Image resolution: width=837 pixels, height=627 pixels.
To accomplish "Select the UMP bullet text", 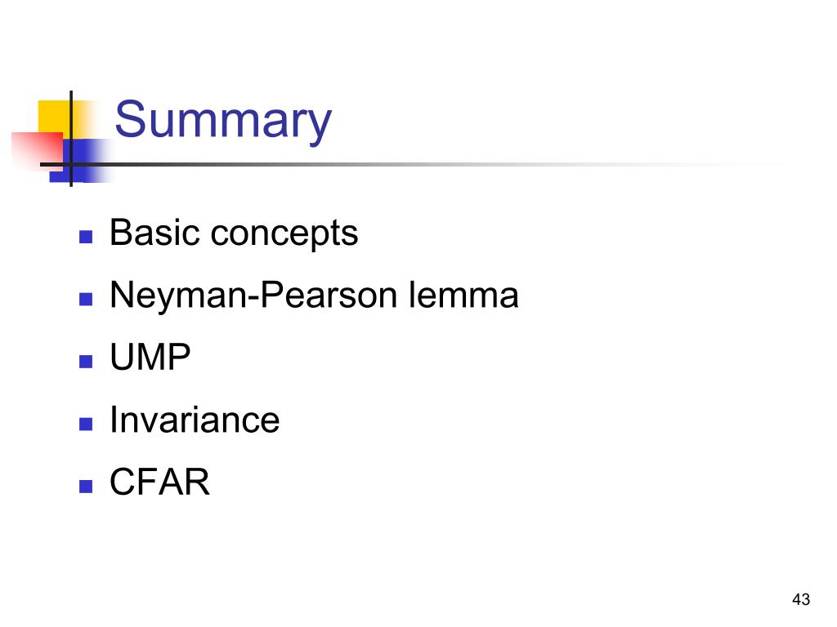I will pyautogui.click(x=150, y=357).
